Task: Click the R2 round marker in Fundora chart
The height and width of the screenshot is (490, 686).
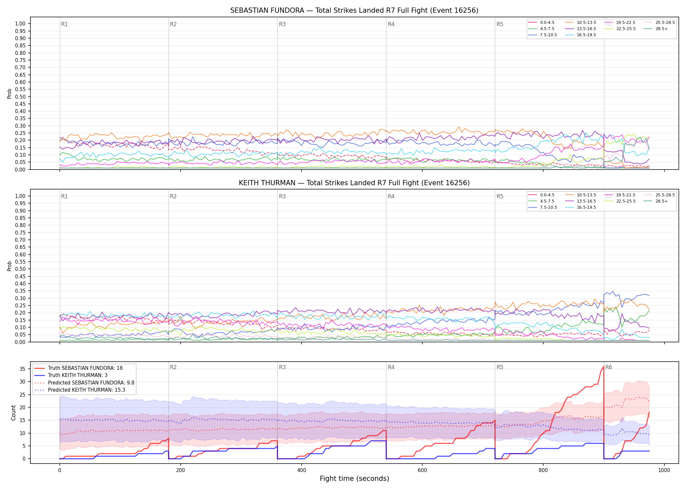Action: tap(173, 24)
